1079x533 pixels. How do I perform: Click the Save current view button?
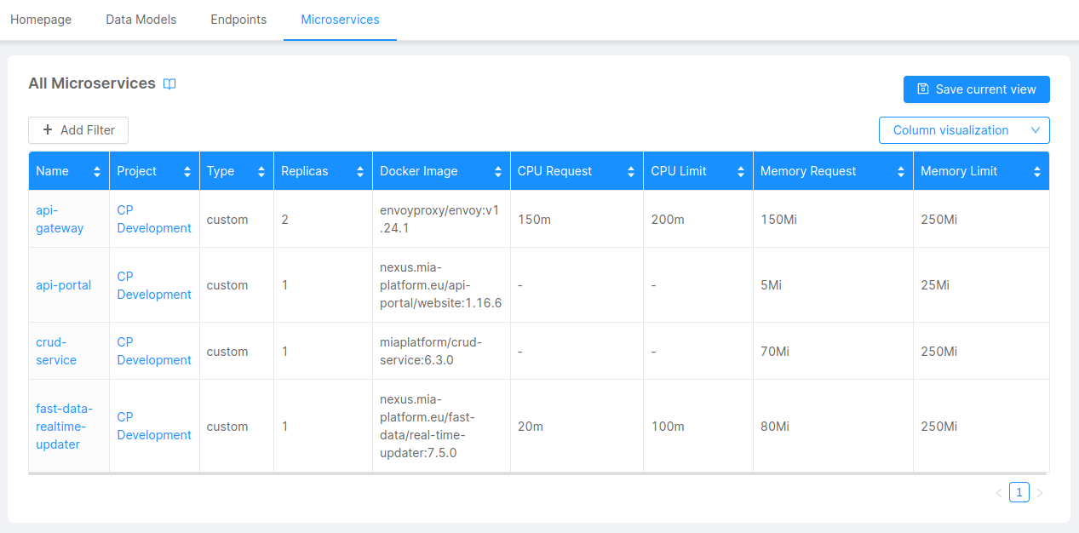976,89
